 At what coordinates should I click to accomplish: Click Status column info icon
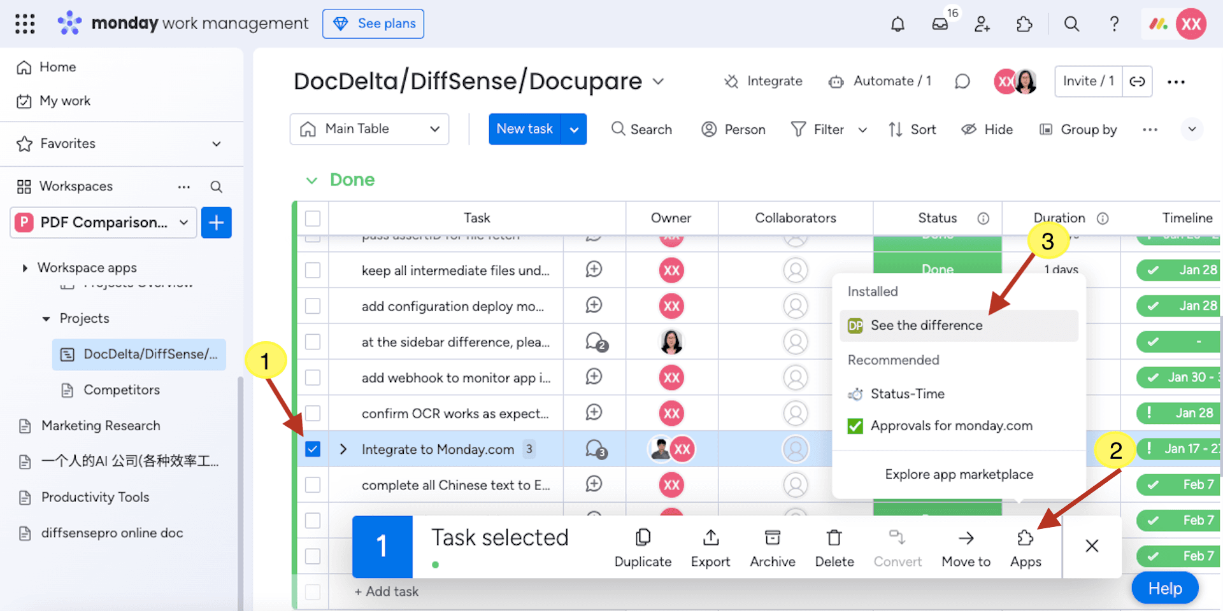(x=983, y=218)
